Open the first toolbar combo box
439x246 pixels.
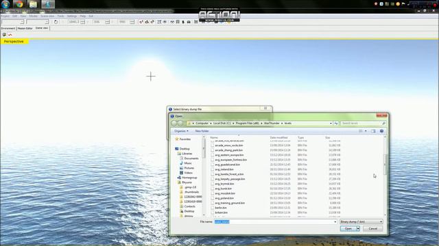(x=13, y=22)
